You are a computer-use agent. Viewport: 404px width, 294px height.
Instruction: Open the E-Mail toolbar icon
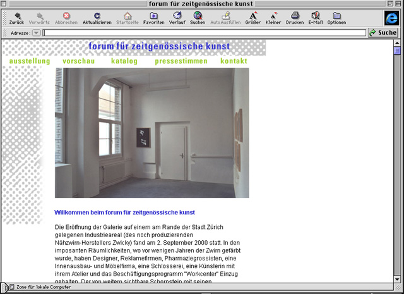tap(315, 15)
